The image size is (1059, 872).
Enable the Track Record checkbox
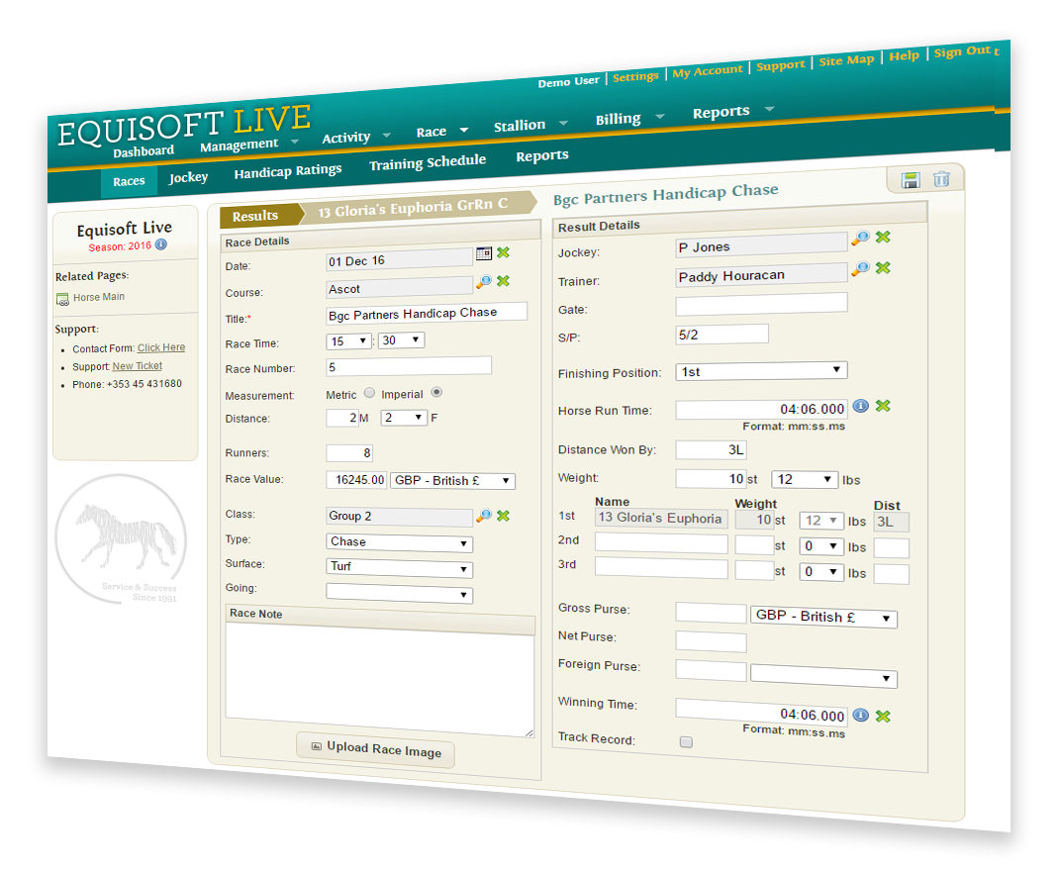tap(684, 741)
